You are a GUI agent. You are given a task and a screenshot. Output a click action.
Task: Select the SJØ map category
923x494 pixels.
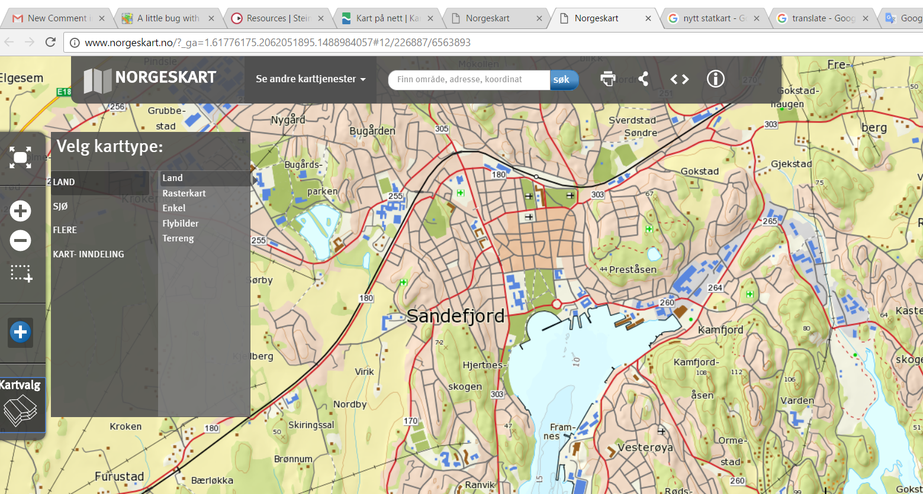coord(60,206)
